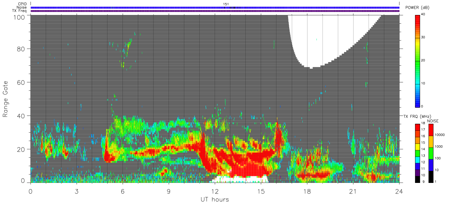Click the x-axis tick label 9
The height and width of the screenshot is (207, 449).
[169, 191]
